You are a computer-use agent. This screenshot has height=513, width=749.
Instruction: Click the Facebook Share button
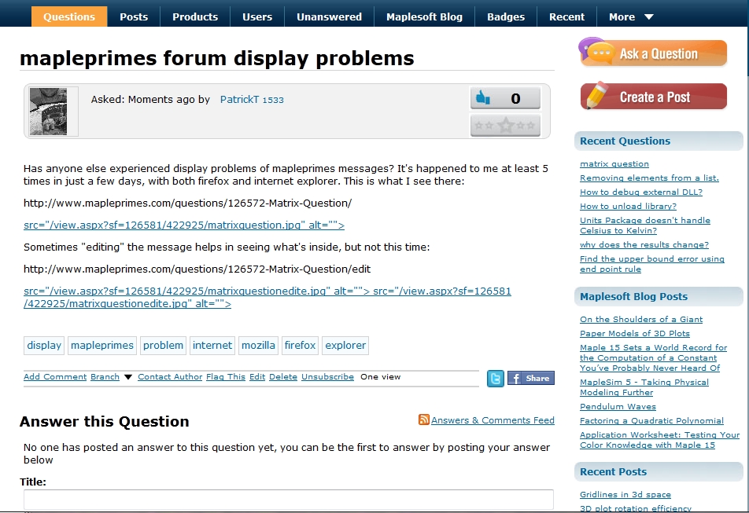pos(531,379)
